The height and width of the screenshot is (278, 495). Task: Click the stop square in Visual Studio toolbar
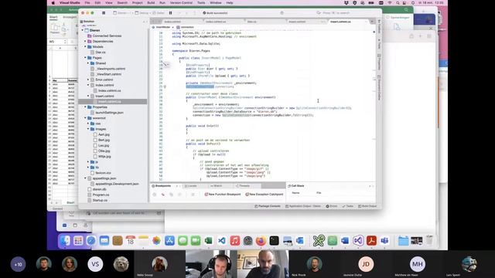[x=104, y=13]
